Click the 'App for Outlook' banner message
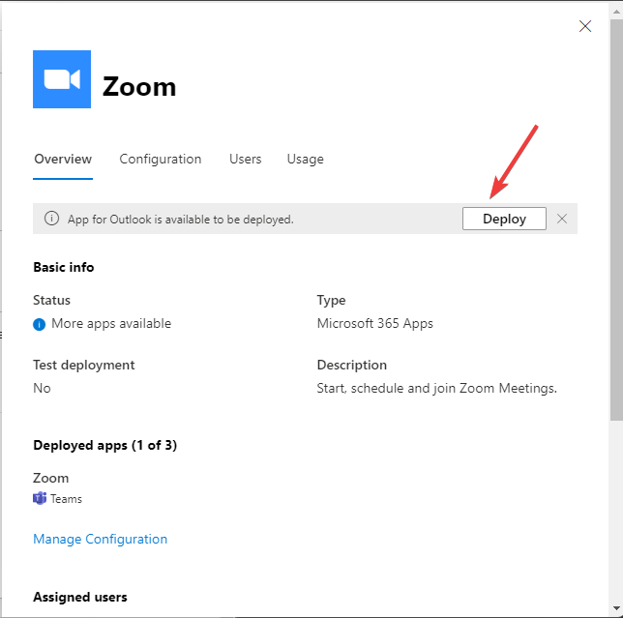Viewport: 623px width, 618px height. tap(180, 220)
